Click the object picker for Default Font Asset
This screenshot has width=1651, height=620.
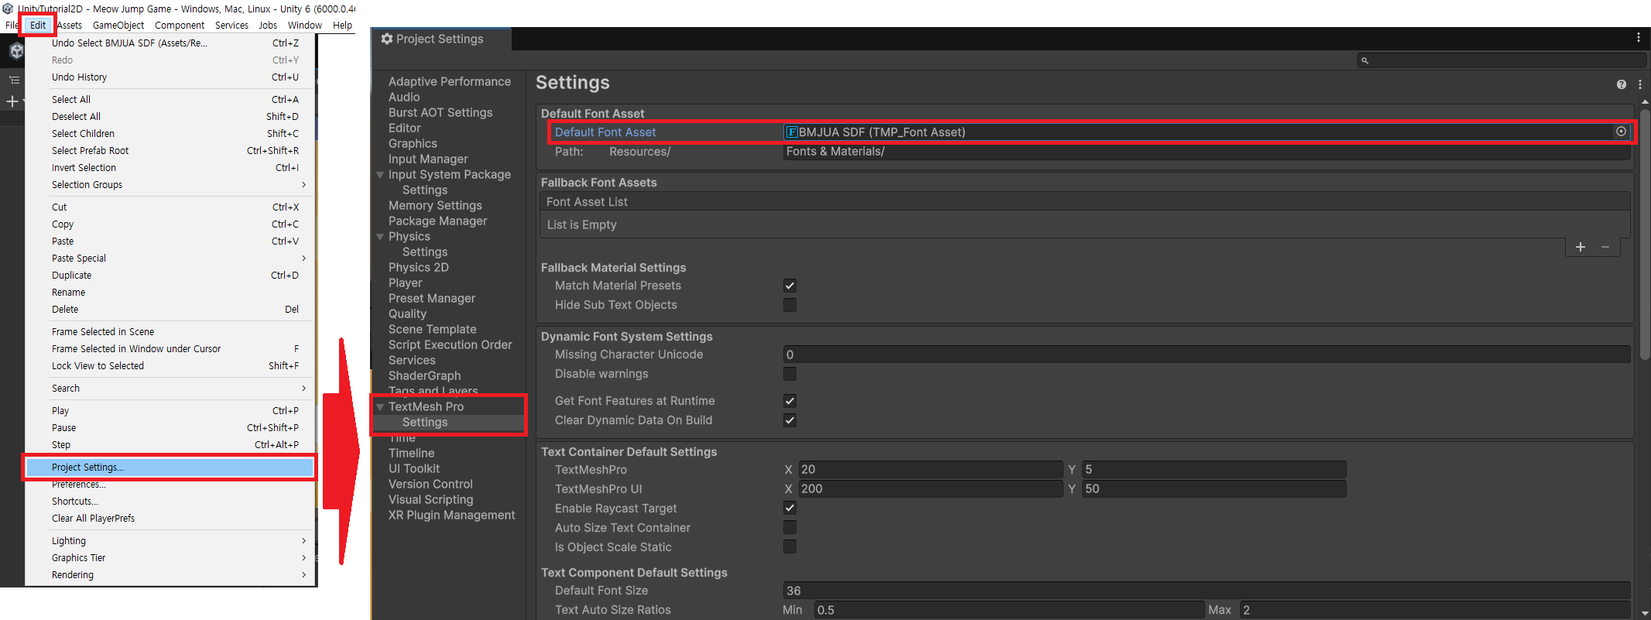pos(1621,132)
